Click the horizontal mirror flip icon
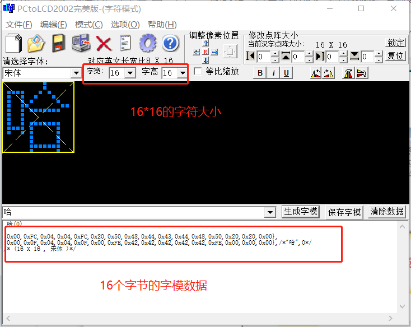This screenshot has height=327, width=411. pyautogui.click(x=348, y=73)
